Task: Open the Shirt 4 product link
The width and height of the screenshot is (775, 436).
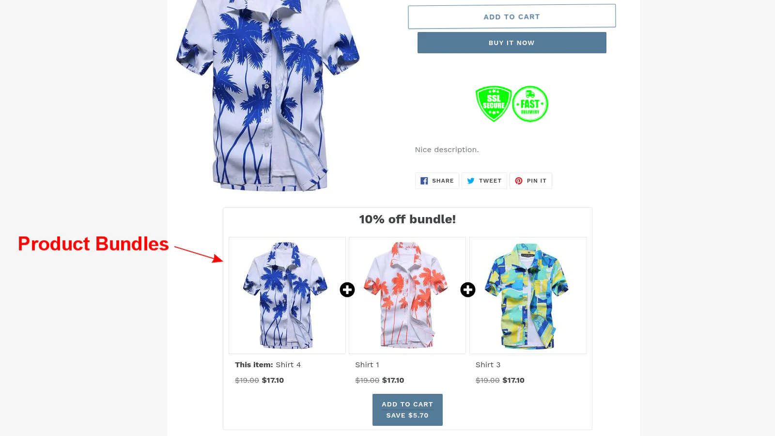Action: [x=288, y=365]
